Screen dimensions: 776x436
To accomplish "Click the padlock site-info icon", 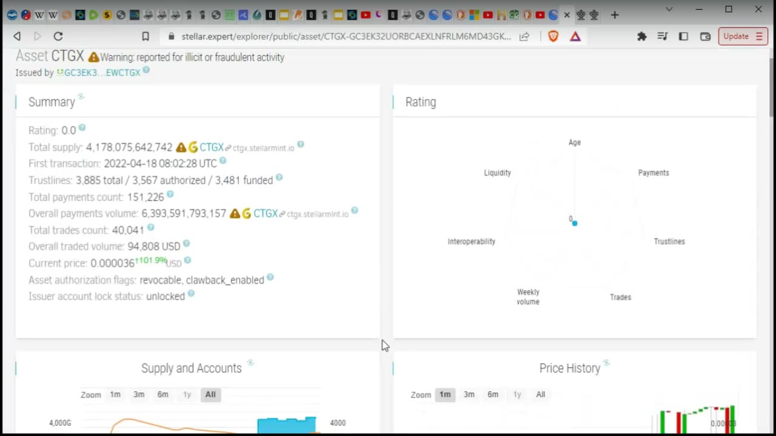I will point(171,36).
